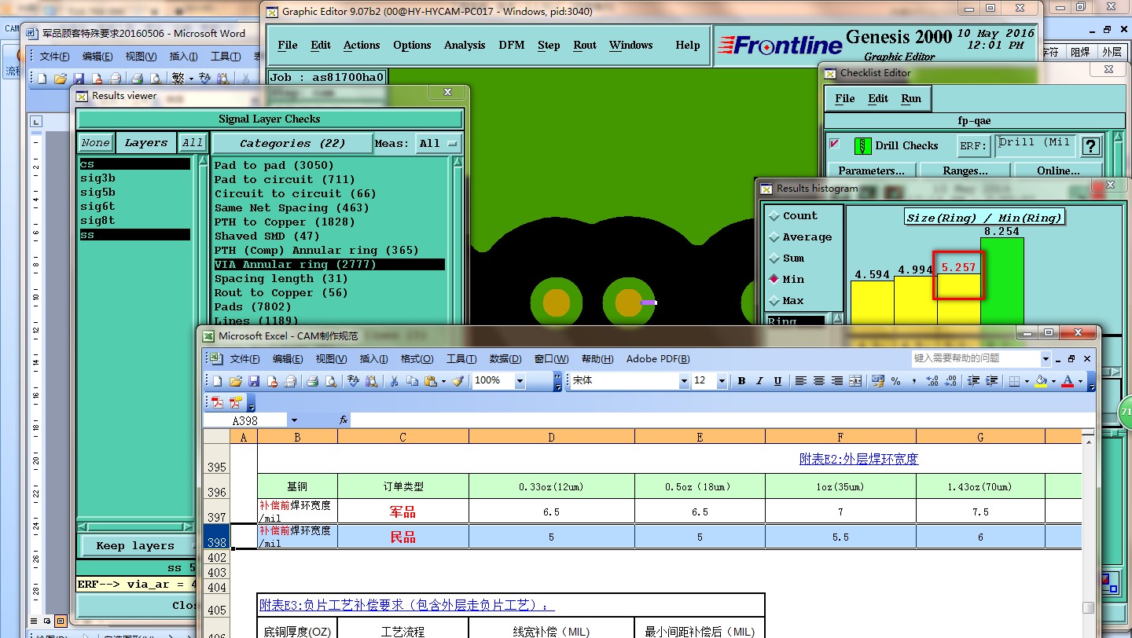Click the Save icon in Word toolbar
The width and height of the screenshot is (1132, 638).
pyautogui.click(x=79, y=79)
